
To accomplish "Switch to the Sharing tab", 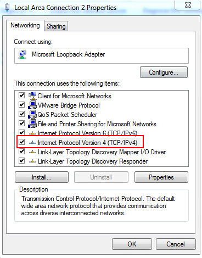I will click(x=56, y=26).
